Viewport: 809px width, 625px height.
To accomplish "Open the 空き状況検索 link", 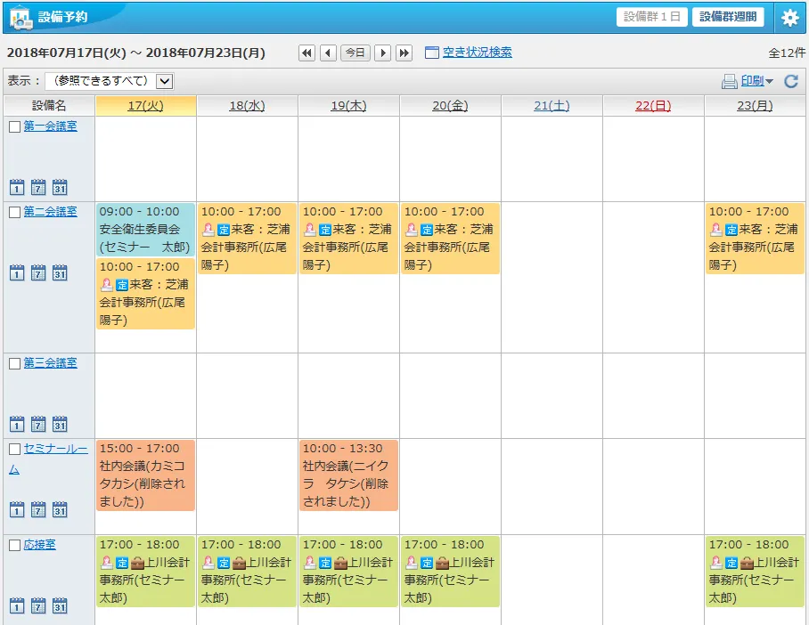I will point(477,53).
